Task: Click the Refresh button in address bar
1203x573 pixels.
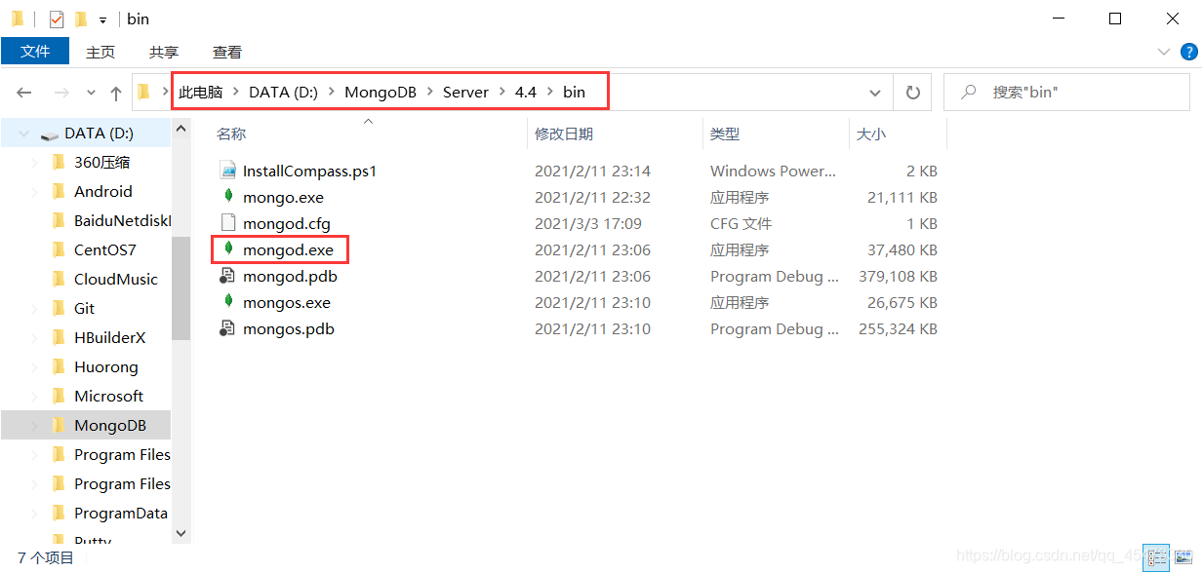Action: coord(913,93)
